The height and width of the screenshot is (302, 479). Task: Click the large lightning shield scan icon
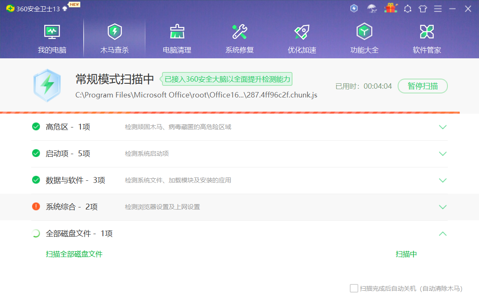(47, 85)
